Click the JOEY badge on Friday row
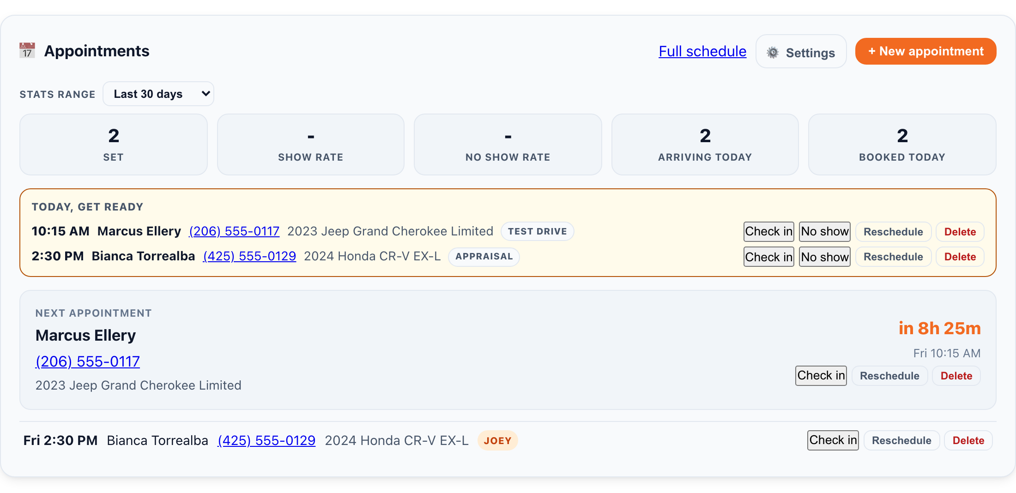The width and height of the screenshot is (1016, 493). pyautogui.click(x=497, y=441)
